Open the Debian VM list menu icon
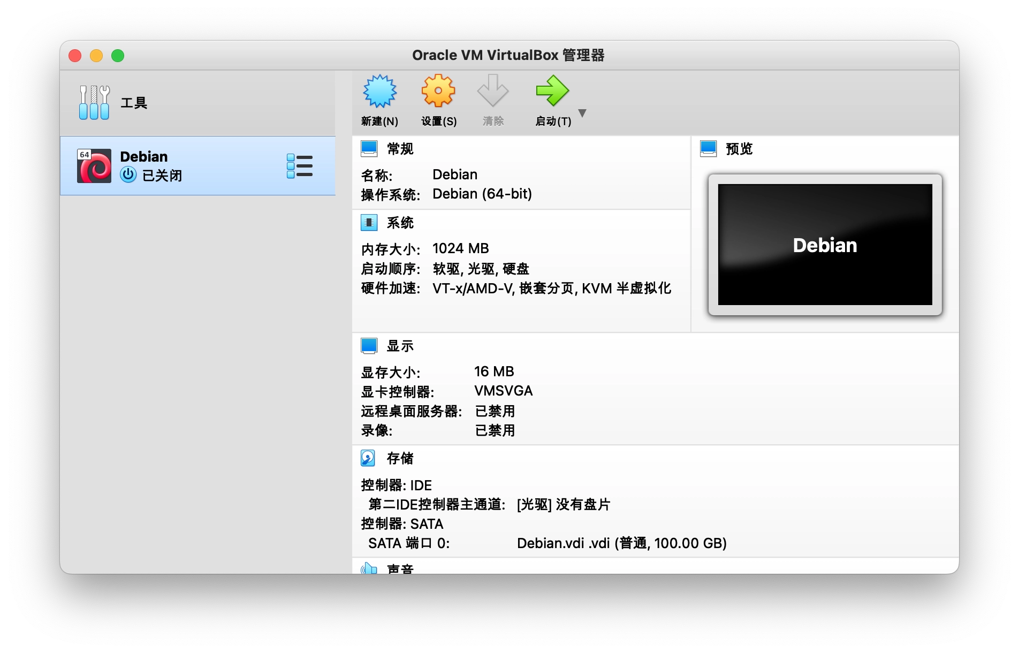Image resolution: width=1019 pixels, height=653 pixels. click(300, 166)
